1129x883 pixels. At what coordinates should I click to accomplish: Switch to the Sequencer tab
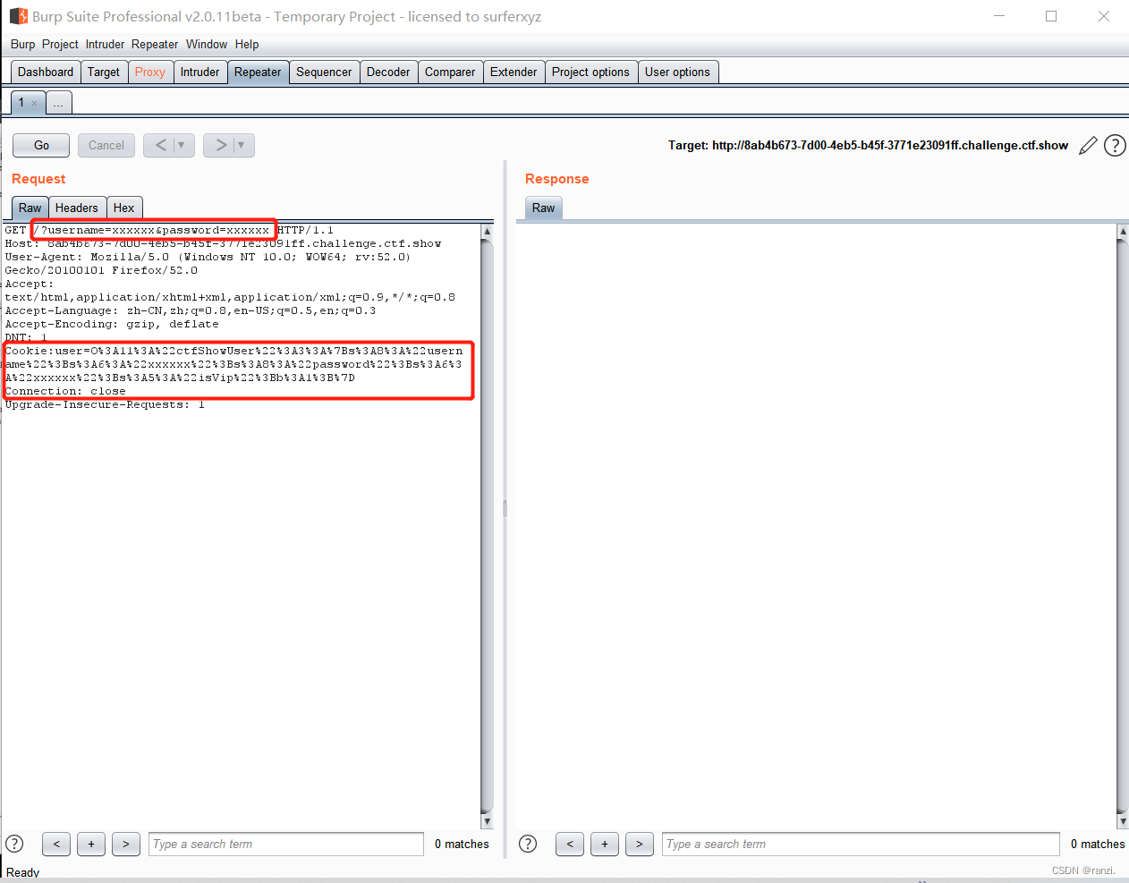[324, 72]
